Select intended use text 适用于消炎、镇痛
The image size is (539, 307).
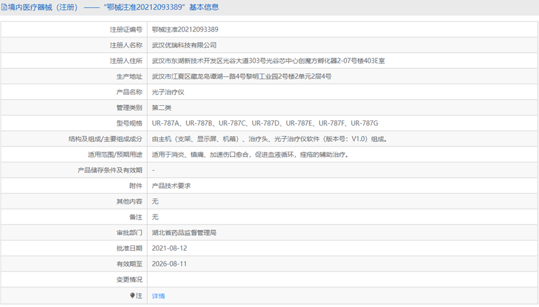tap(250, 154)
